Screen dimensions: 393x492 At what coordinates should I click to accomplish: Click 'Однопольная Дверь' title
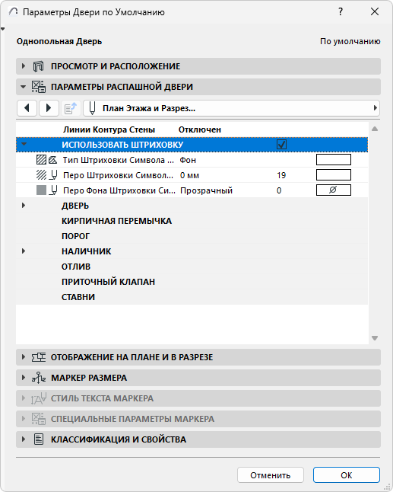pyautogui.click(x=59, y=41)
